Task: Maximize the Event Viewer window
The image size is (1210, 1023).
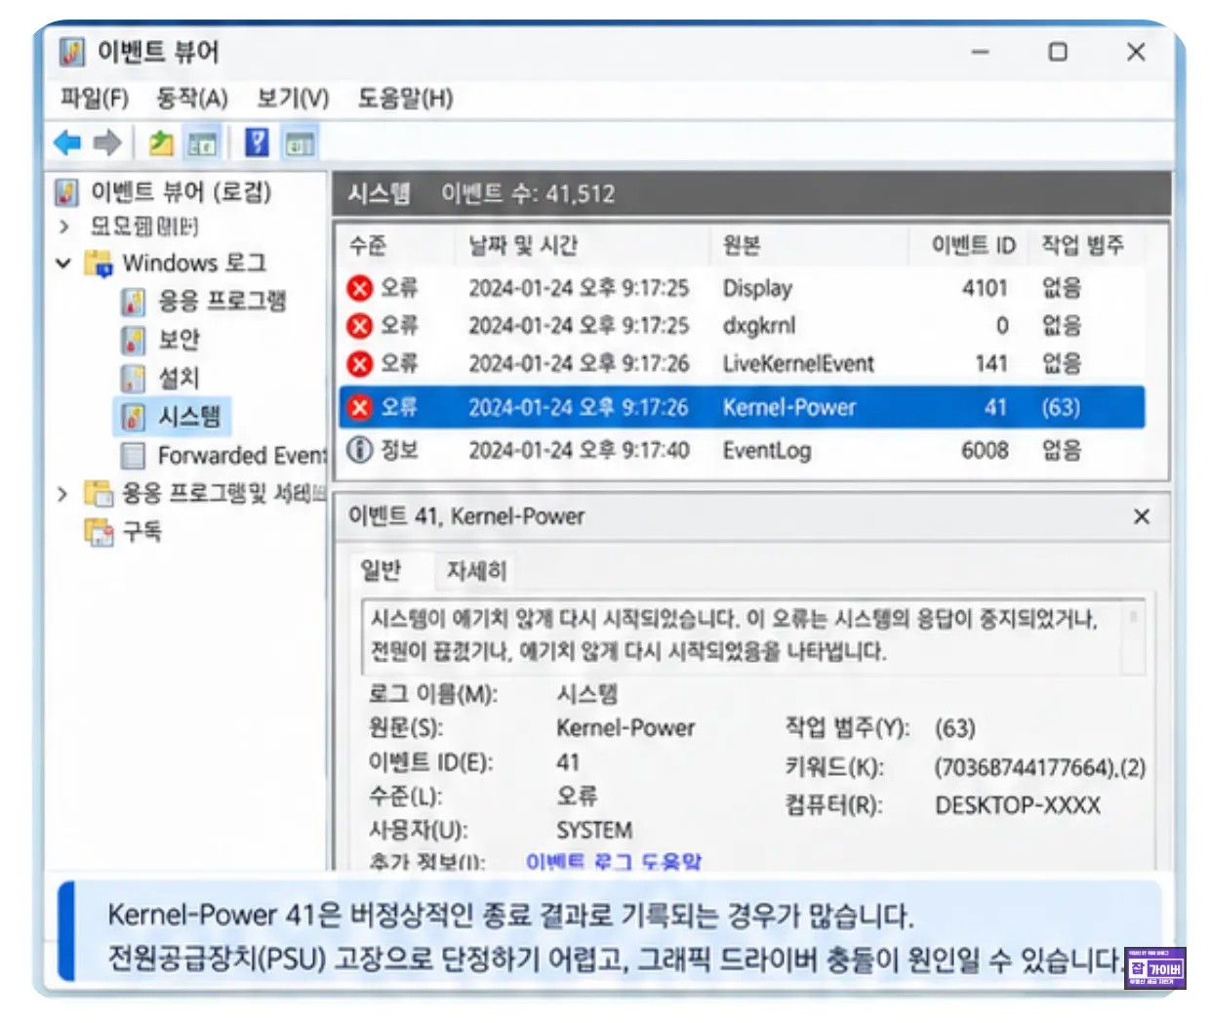Action: click(x=1058, y=52)
